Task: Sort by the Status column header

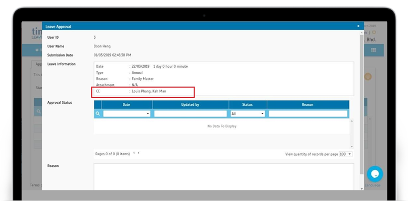Action: (x=247, y=105)
